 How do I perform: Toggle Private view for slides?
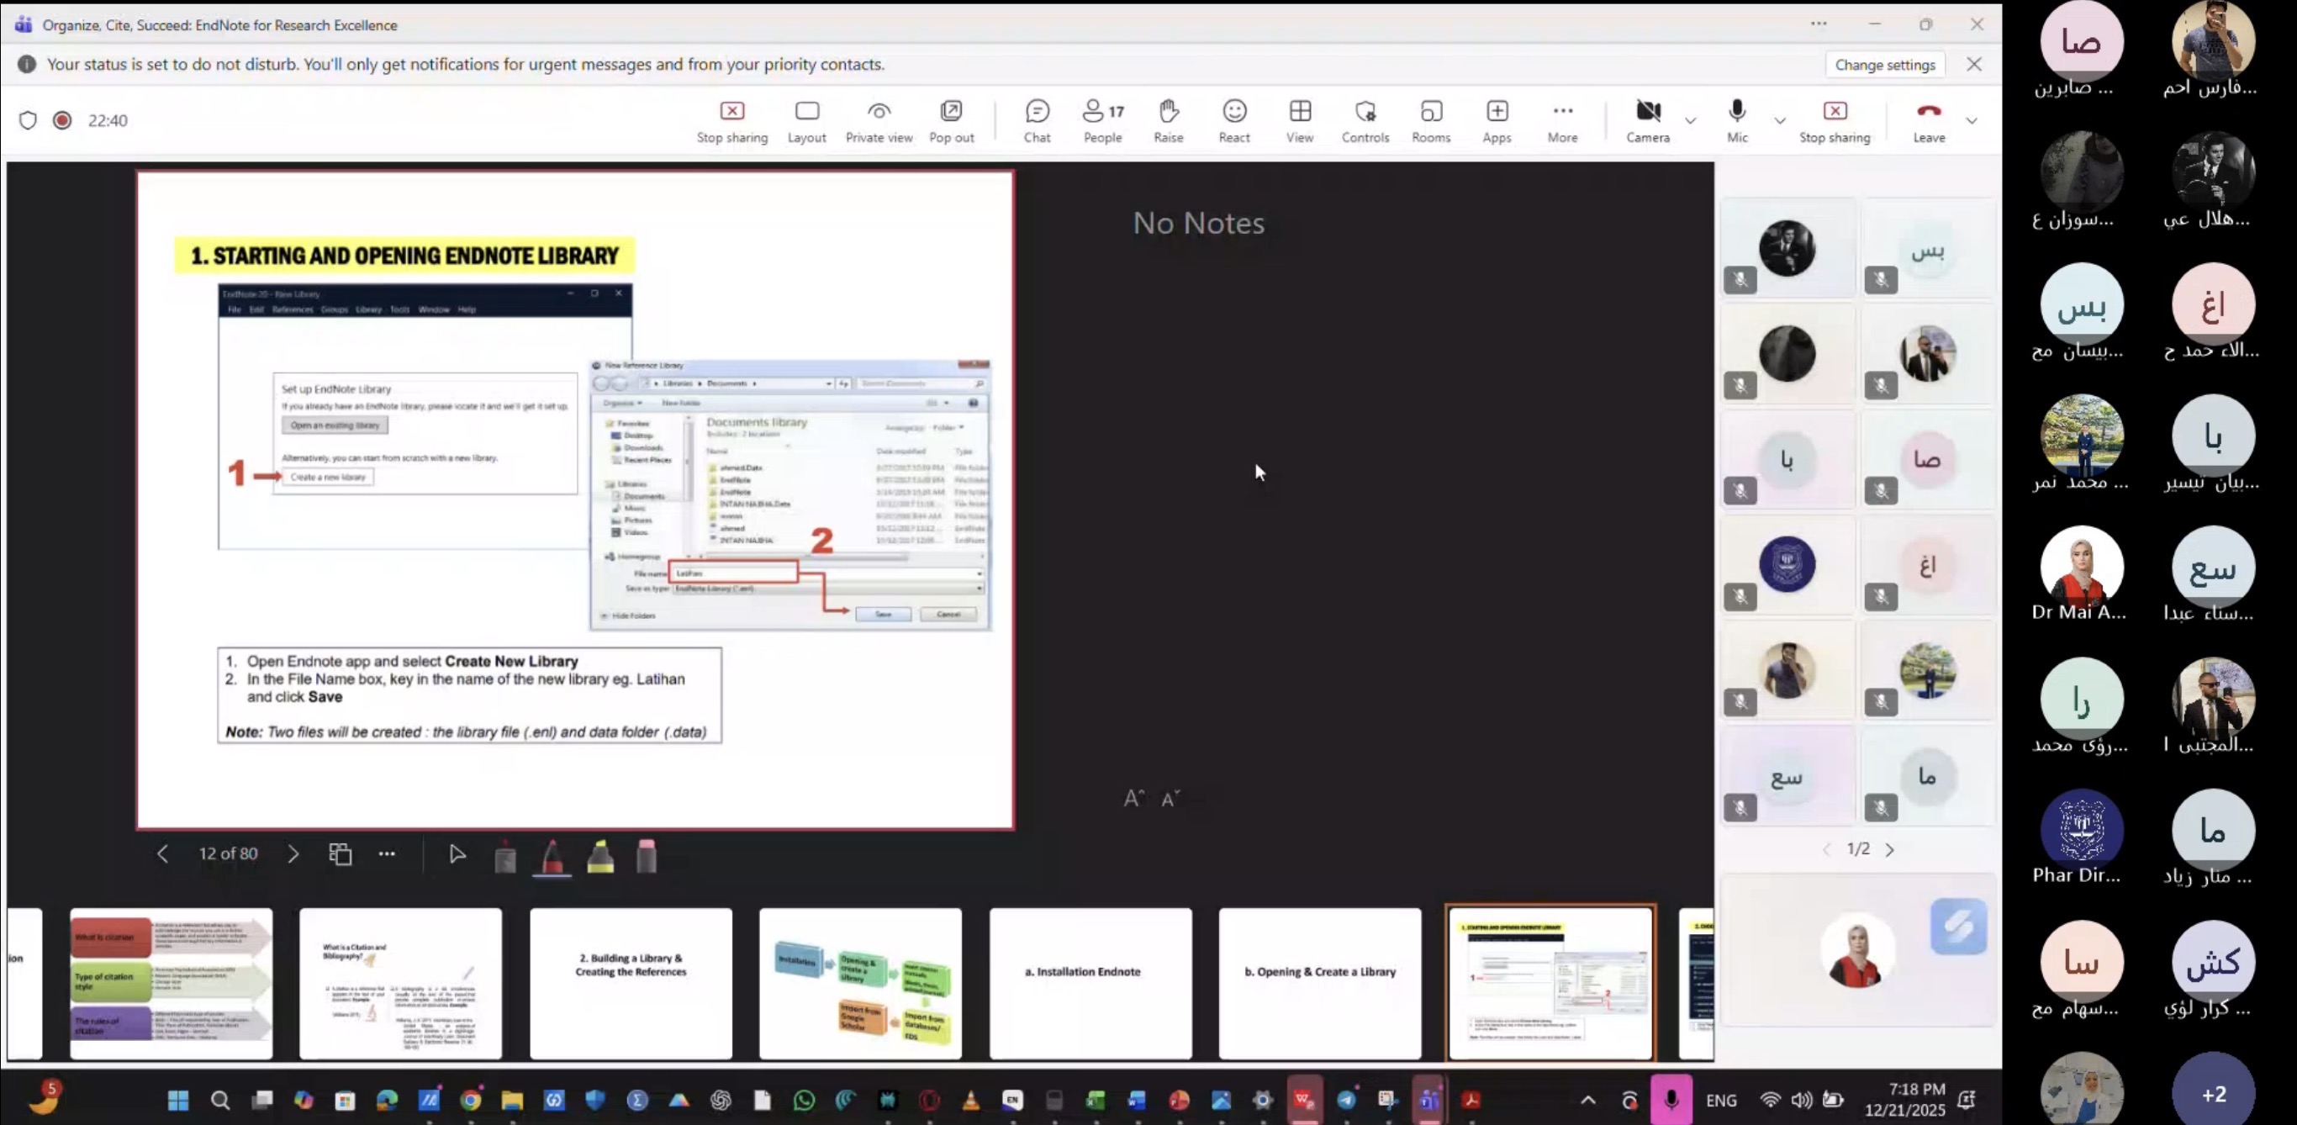[x=879, y=120]
